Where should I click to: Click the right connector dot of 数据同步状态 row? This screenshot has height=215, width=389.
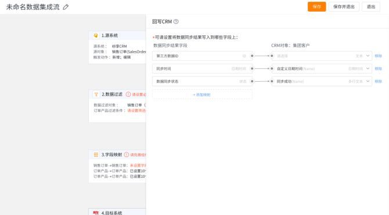pyautogui.click(x=272, y=81)
